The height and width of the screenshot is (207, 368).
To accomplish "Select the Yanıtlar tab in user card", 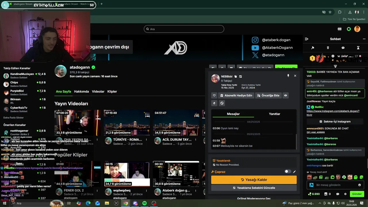I will [x=275, y=114].
